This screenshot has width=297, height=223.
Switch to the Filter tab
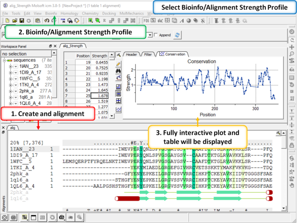(148, 55)
